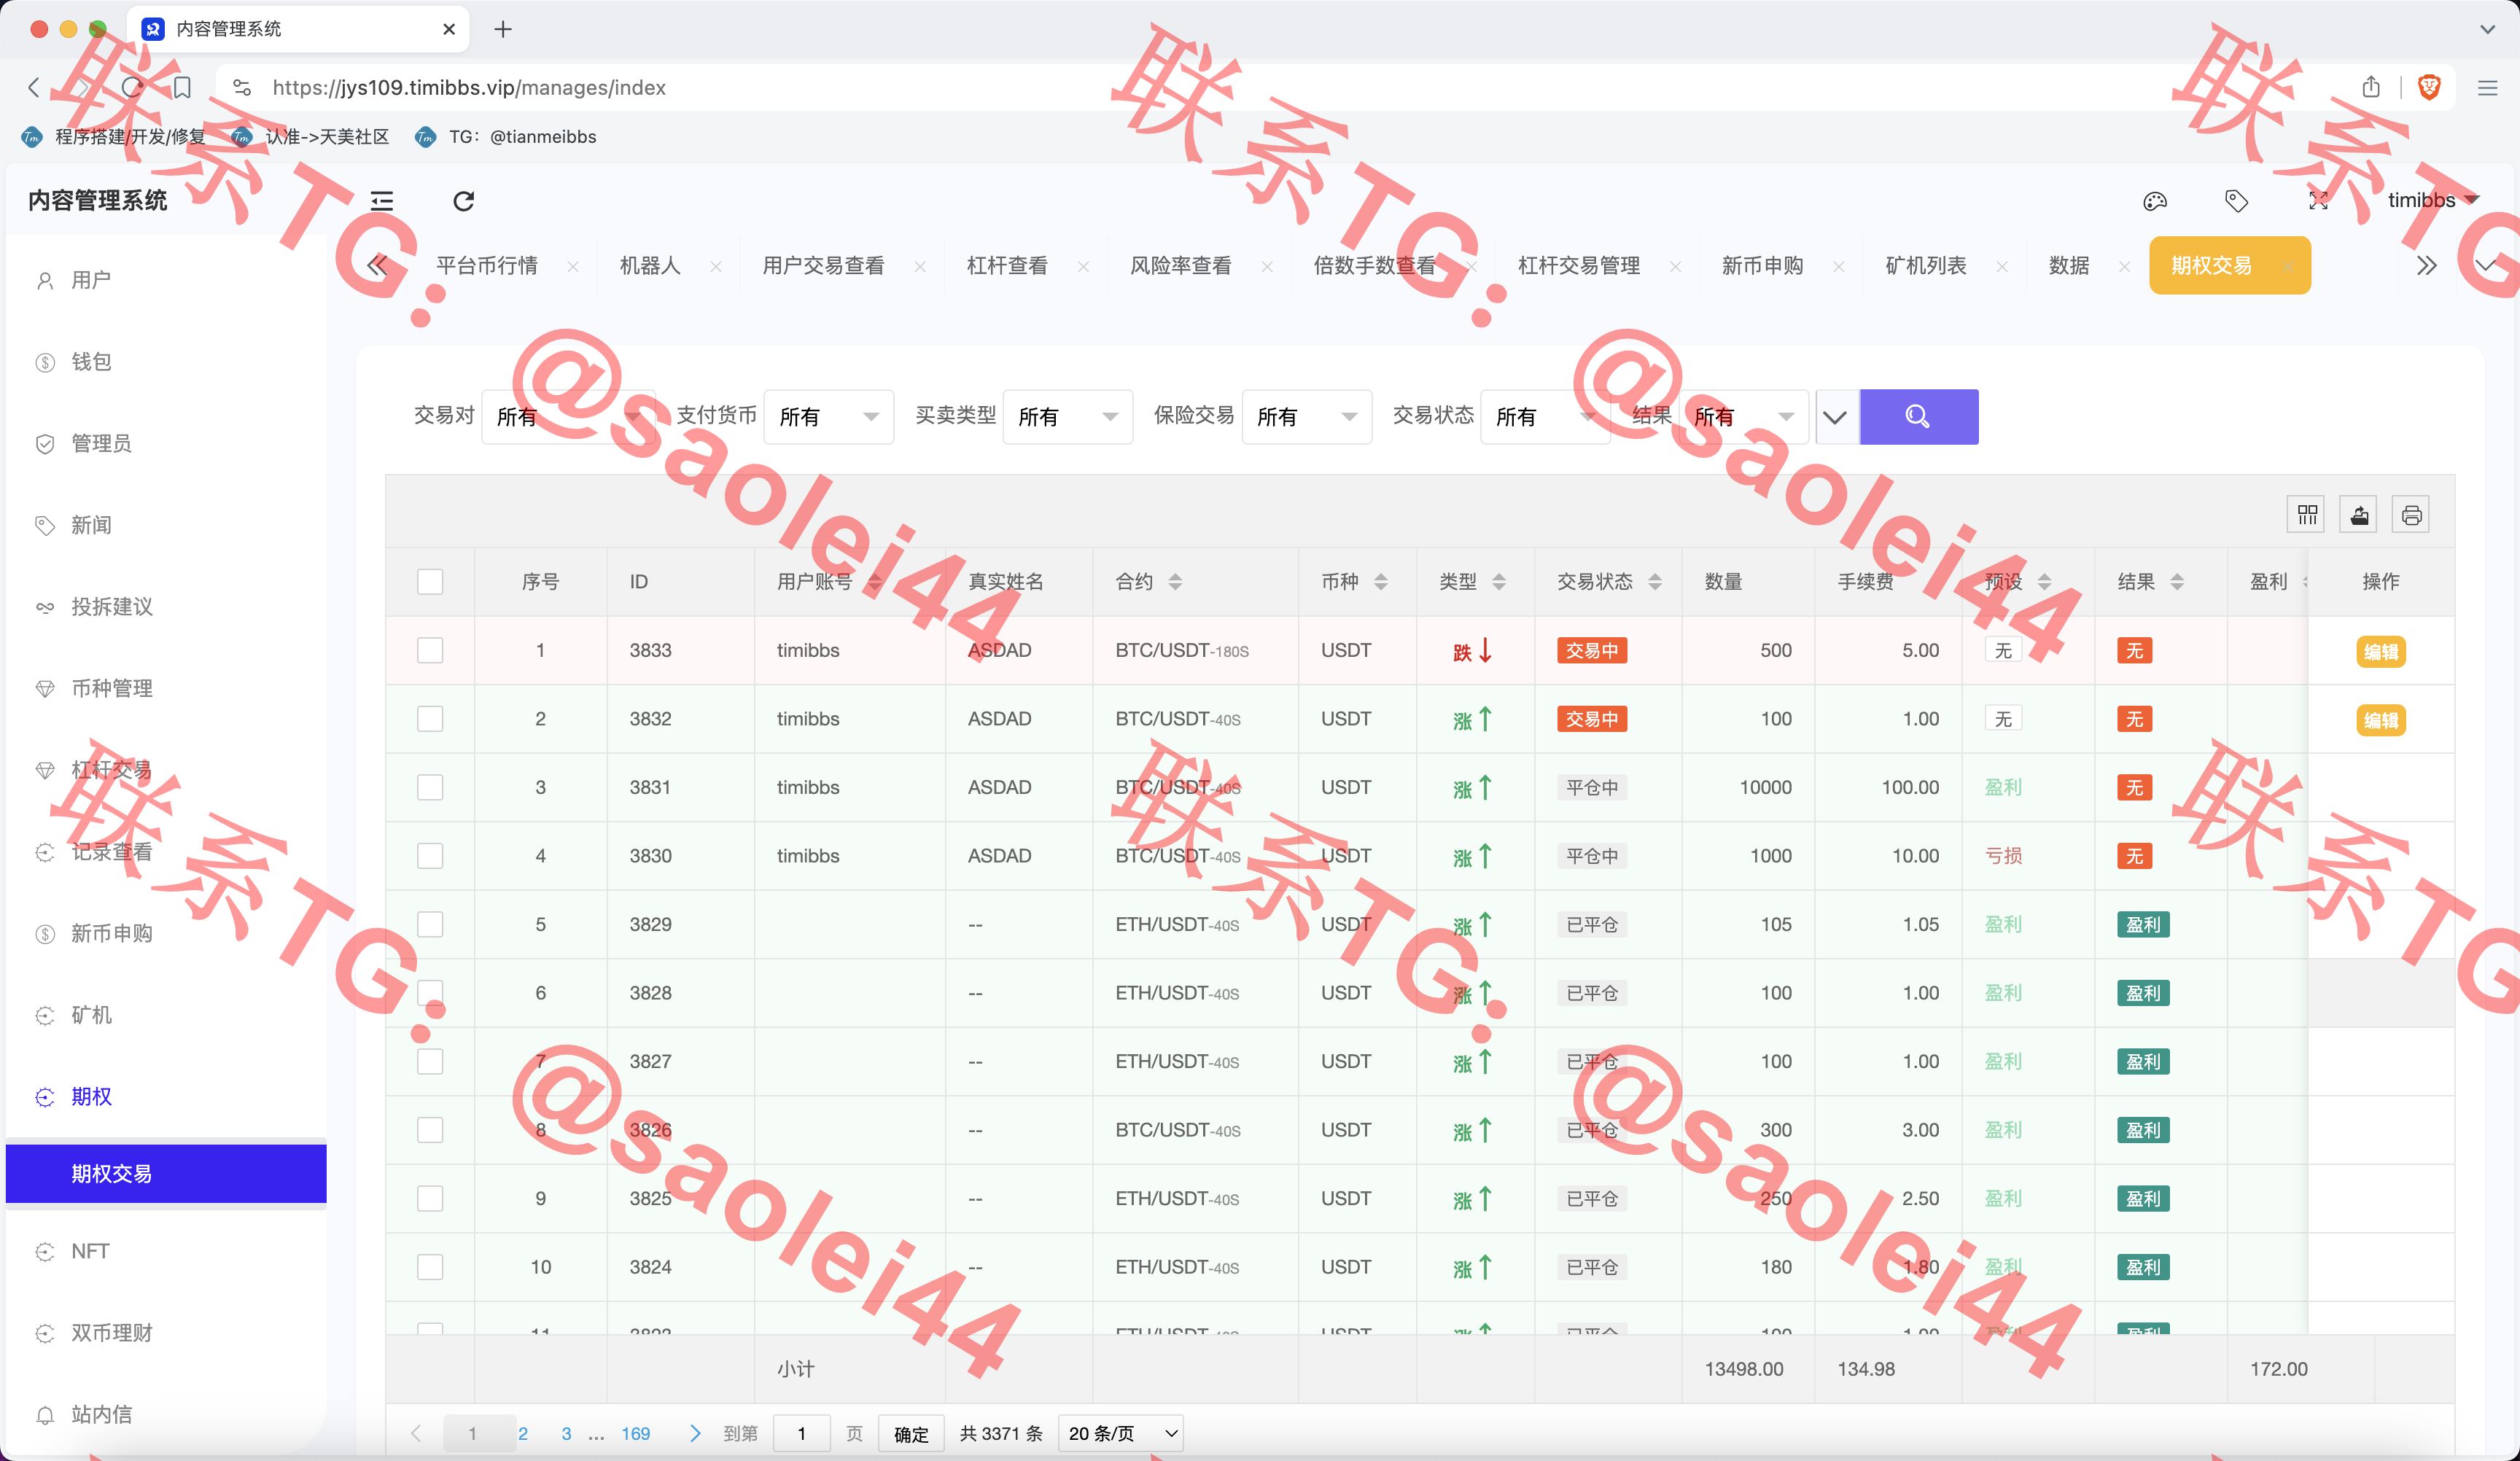The image size is (2520, 1461).
Task: Go to next page arrow in pagination
Action: click(x=695, y=1433)
